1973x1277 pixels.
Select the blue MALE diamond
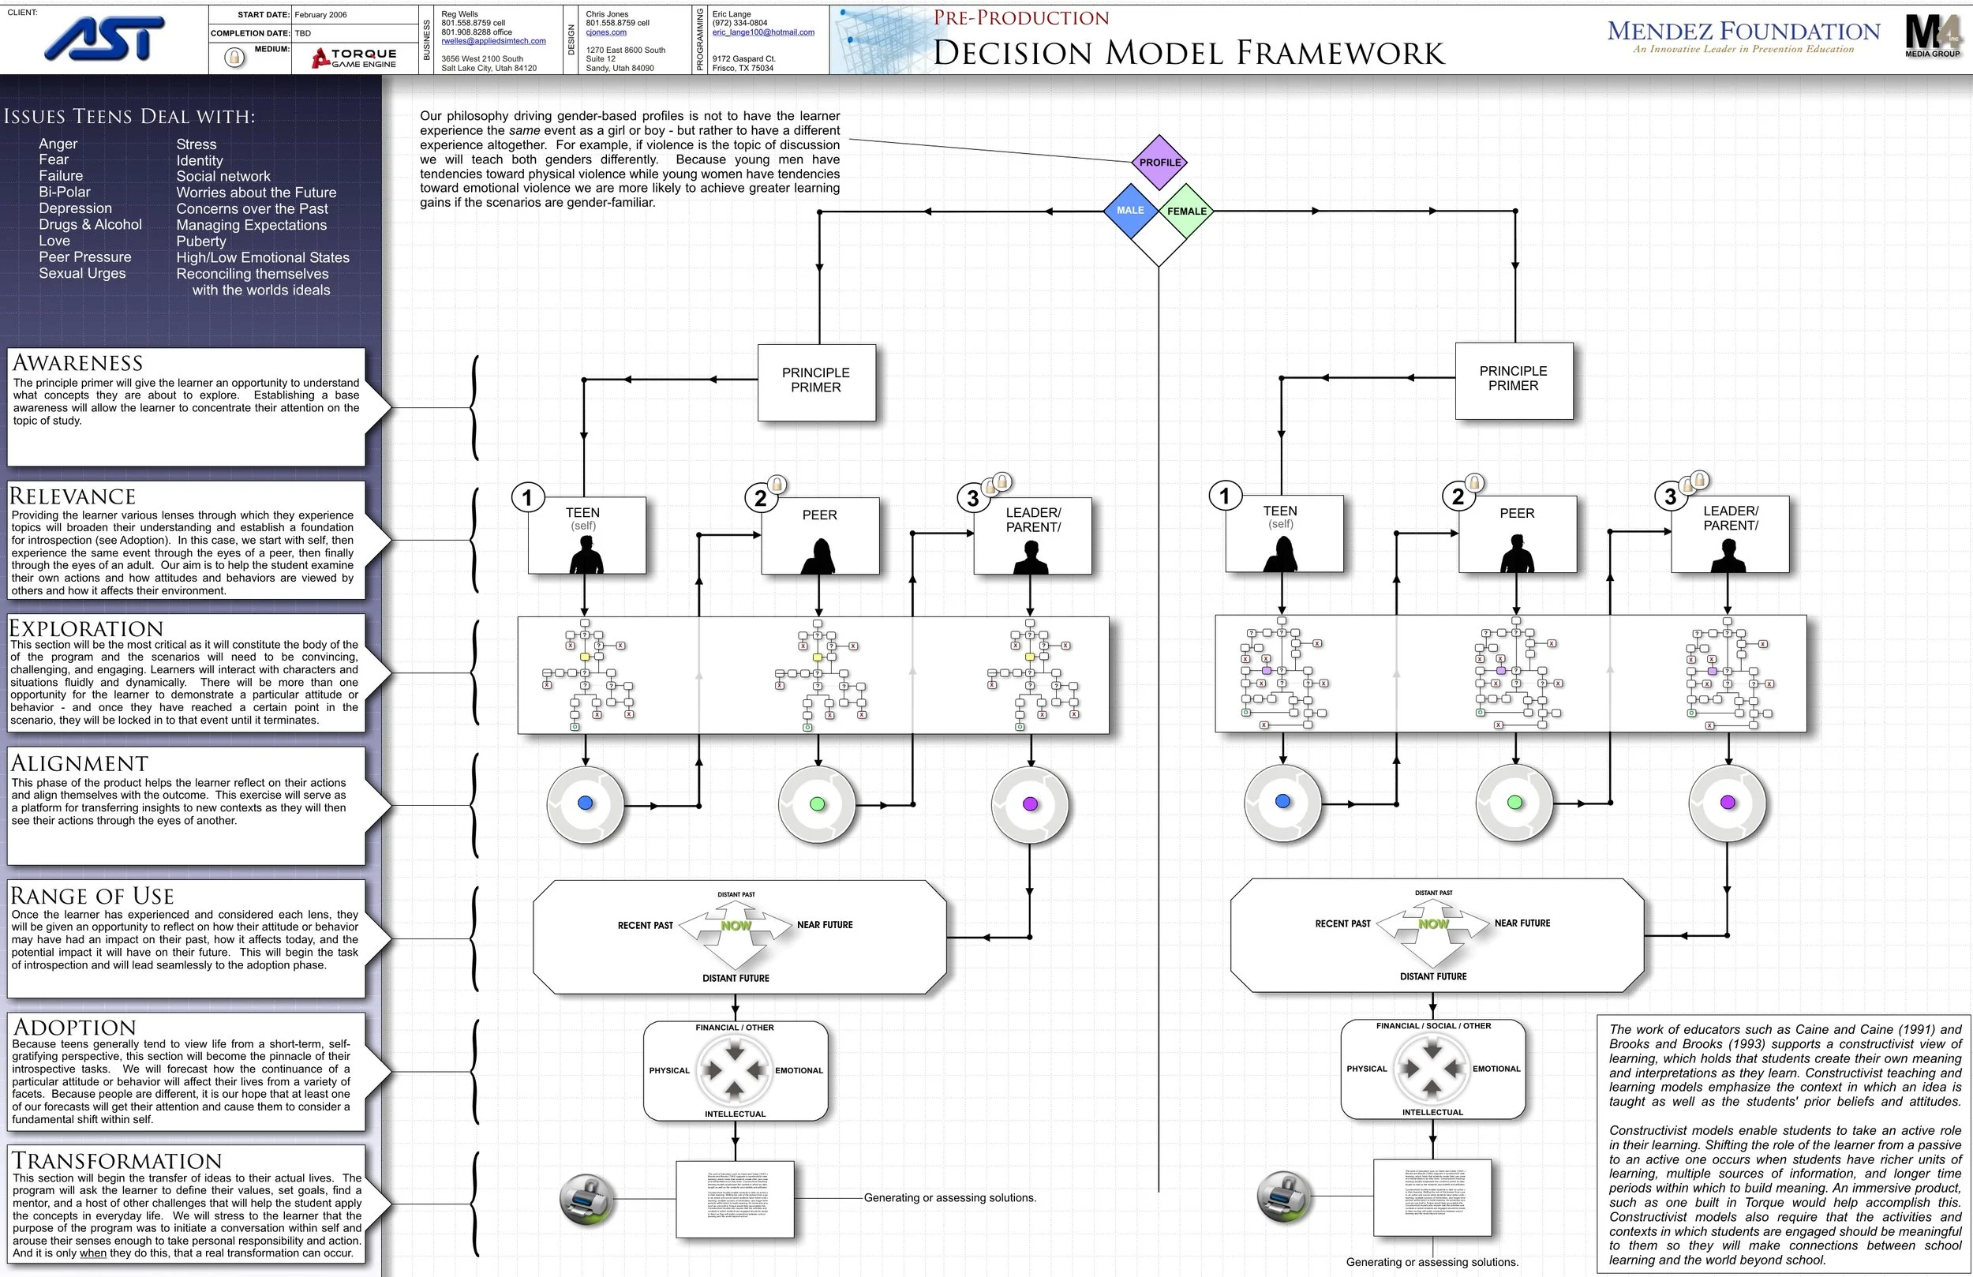click(x=1130, y=211)
